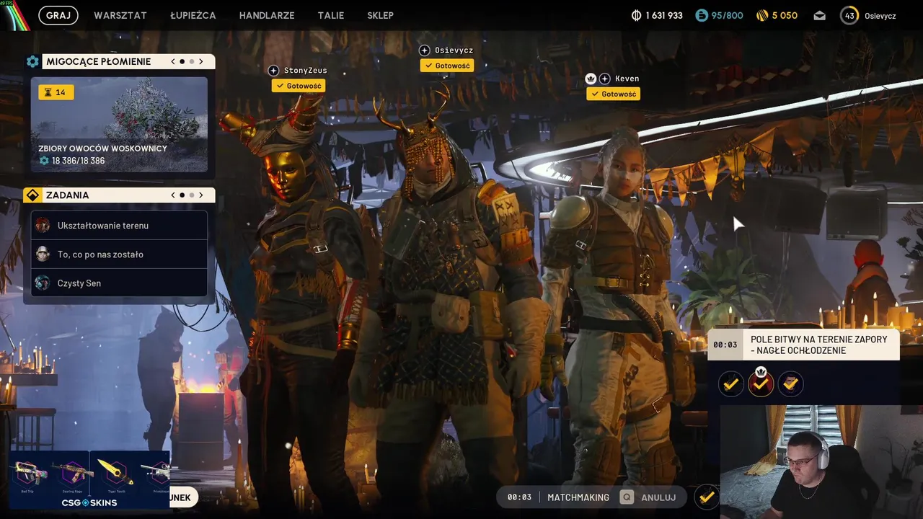Toggle StonyZeus Gotowość ready badge

pyautogui.click(x=299, y=86)
